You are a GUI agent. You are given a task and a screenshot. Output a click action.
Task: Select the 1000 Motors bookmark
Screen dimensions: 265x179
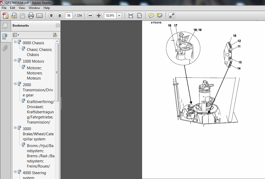coord(33,61)
